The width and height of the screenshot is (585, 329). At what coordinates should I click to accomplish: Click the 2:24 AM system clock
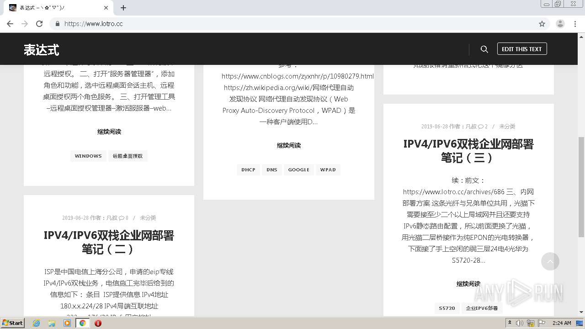[562, 323]
